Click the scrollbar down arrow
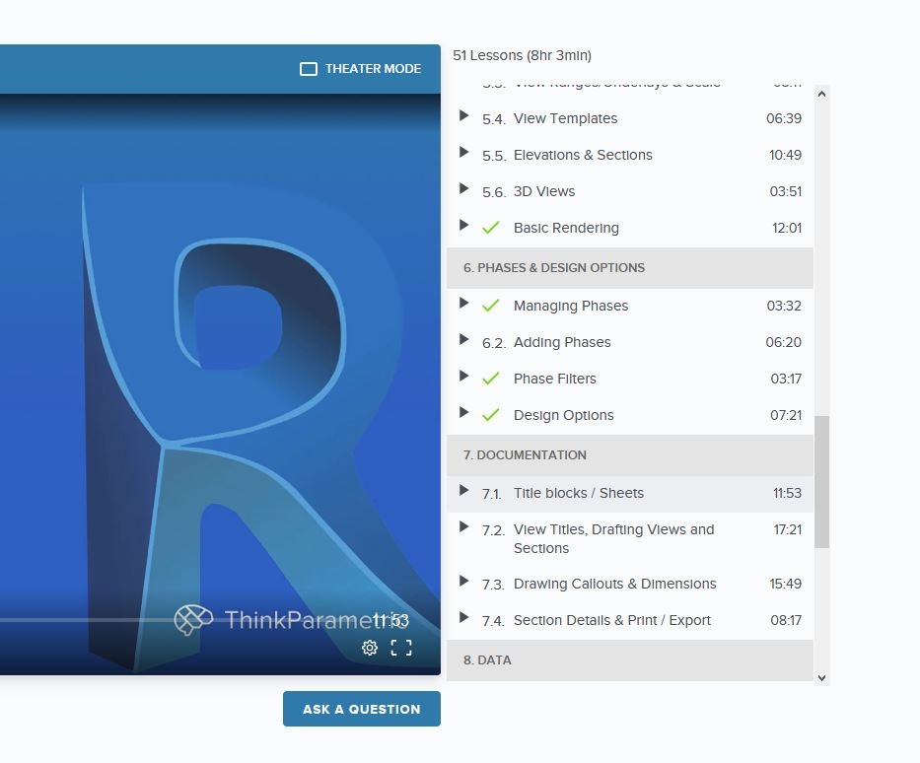 [x=821, y=678]
